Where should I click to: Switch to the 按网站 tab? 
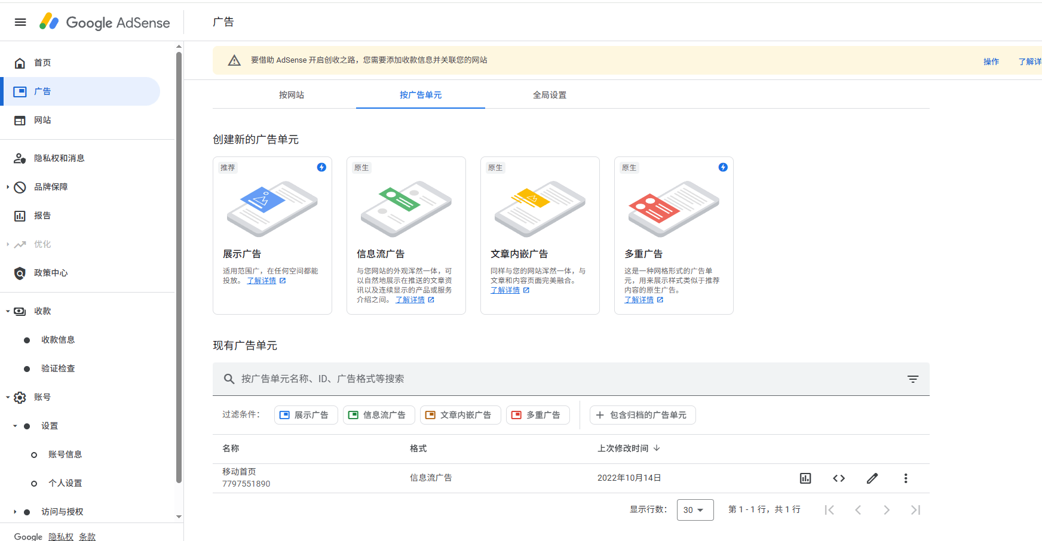(292, 95)
